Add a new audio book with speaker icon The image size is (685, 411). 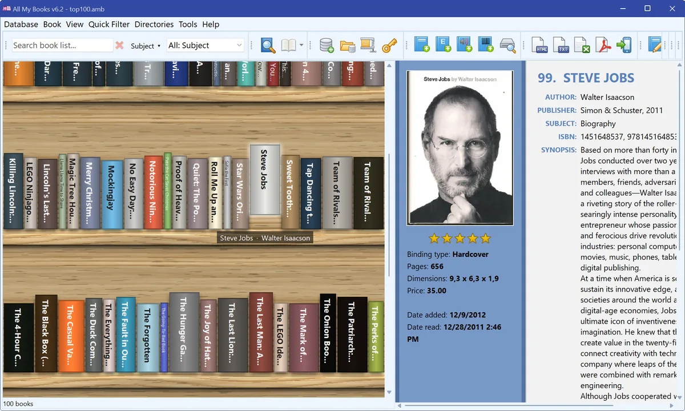[x=465, y=45]
